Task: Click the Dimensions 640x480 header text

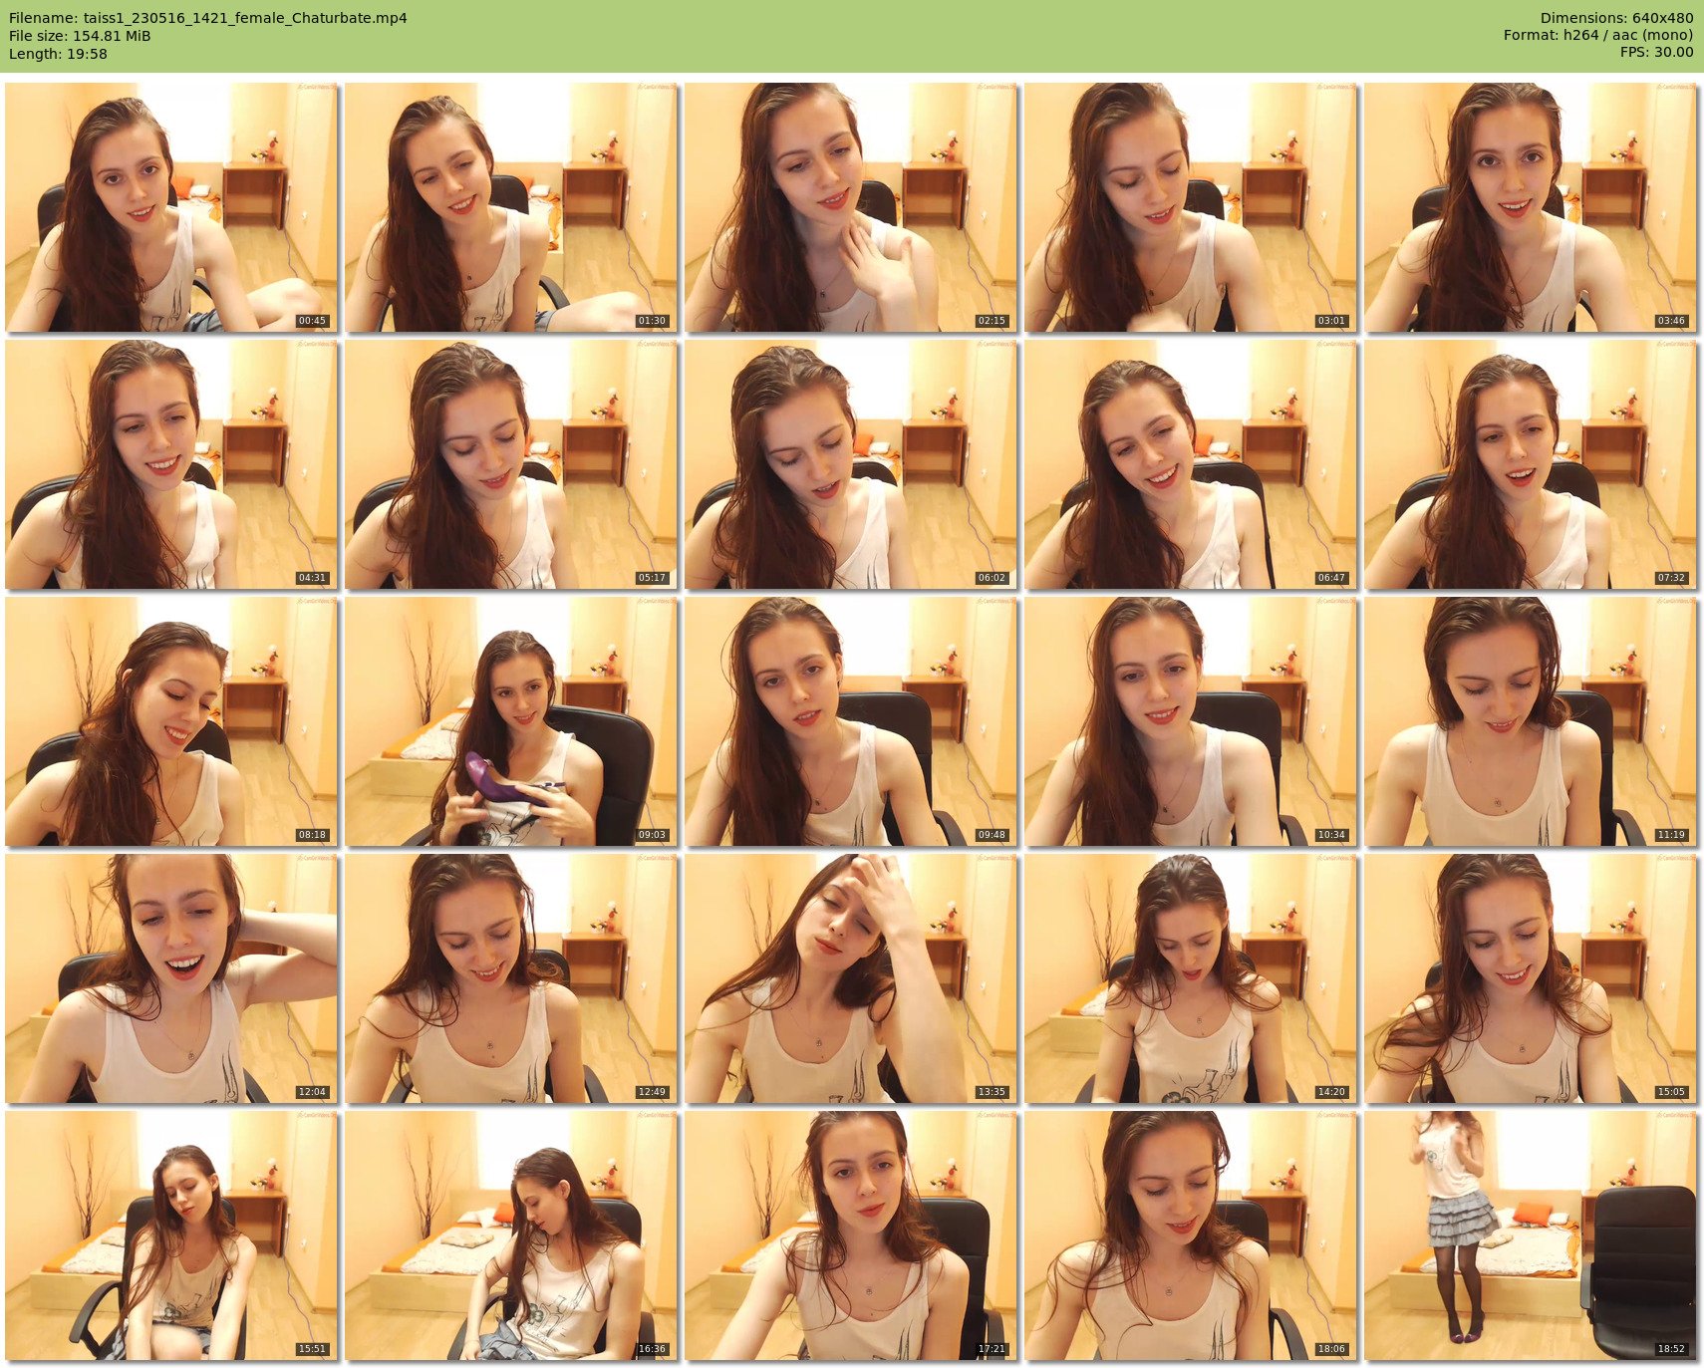Action: click(1616, 18)
